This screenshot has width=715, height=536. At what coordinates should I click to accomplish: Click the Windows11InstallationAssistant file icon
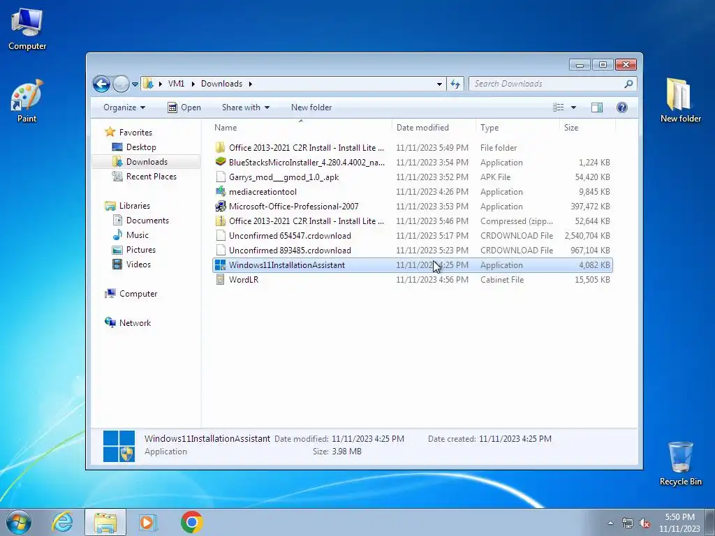(221, 265)
